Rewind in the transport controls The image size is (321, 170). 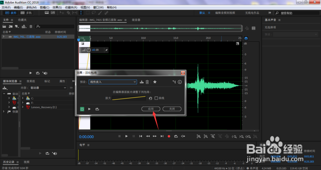coord(148,136)
